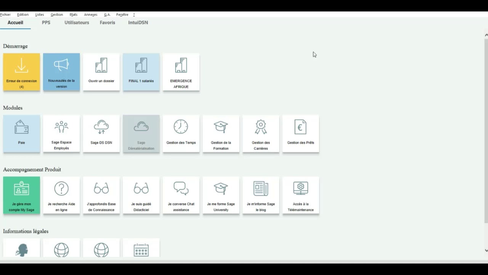Viewport: 488px width, 275px height.
Task: Open Je gère mon compte My Sage
Action: pyautogui.click(x=21, y=195)
